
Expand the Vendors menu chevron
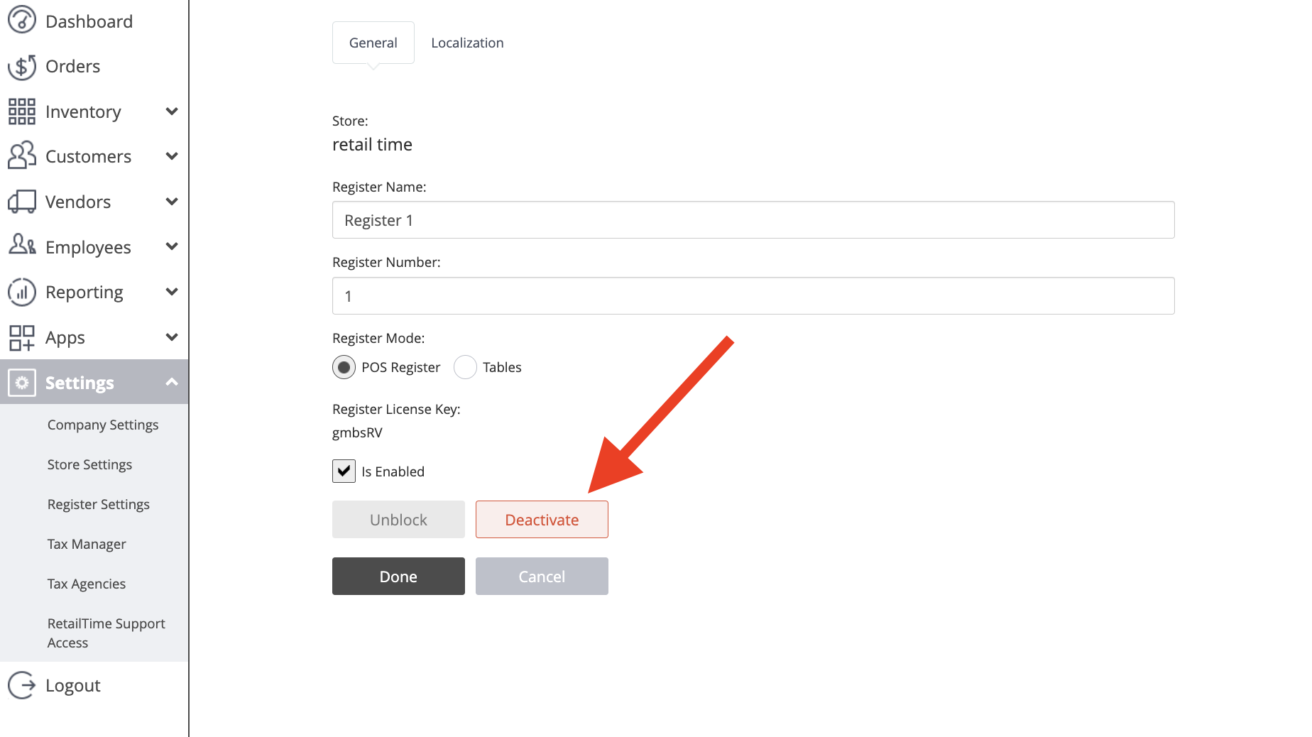pos(171,202)
